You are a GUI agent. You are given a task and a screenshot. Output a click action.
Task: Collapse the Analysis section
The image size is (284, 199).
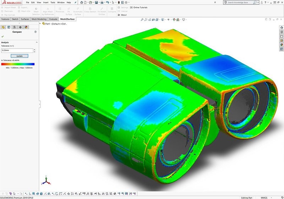(37, 42)
